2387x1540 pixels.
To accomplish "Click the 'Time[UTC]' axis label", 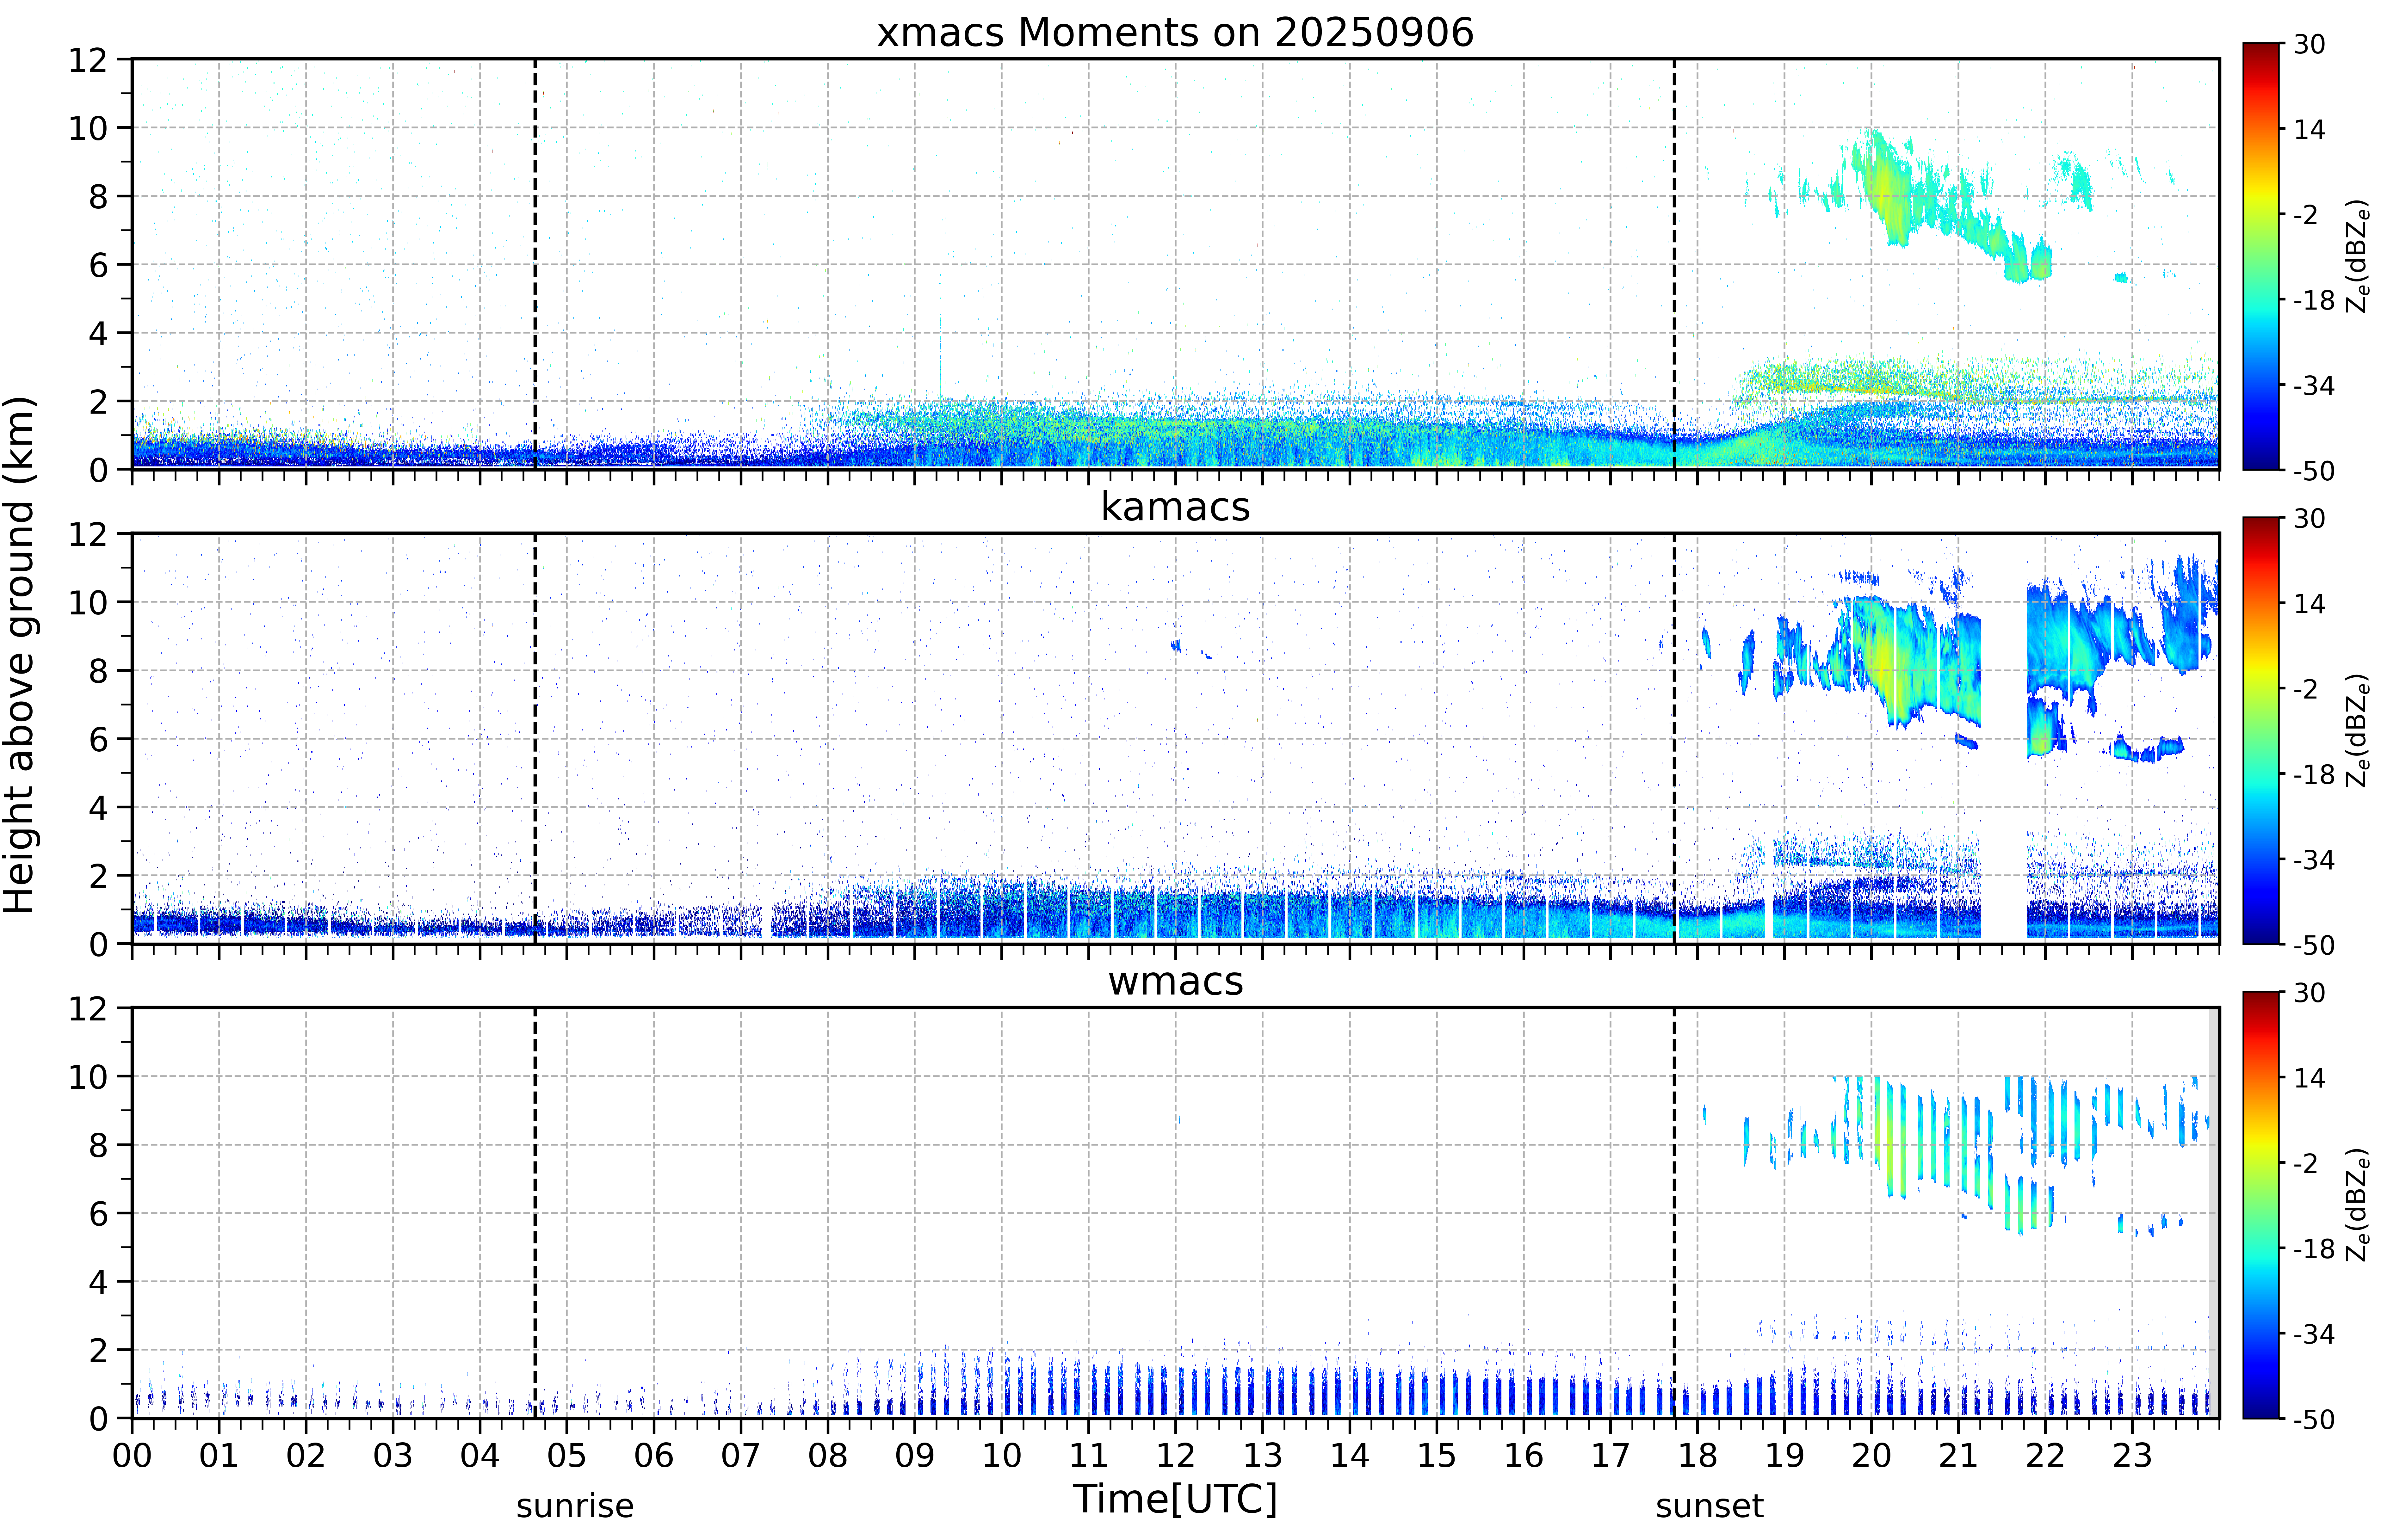I will coord(1175,1499).
